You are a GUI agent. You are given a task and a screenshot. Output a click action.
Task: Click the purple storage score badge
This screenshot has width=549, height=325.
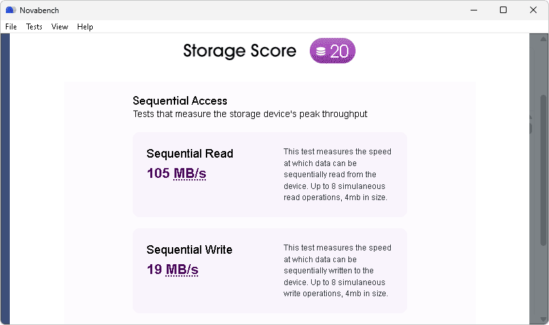point(332,51)
